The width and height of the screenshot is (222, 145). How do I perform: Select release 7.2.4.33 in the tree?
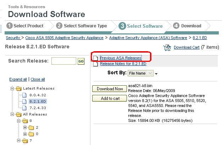pyautogui.click(x=38, y=108)
